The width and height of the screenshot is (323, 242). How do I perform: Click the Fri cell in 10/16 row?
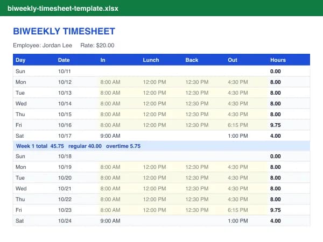pyautogui.click(x=18, y=125)
